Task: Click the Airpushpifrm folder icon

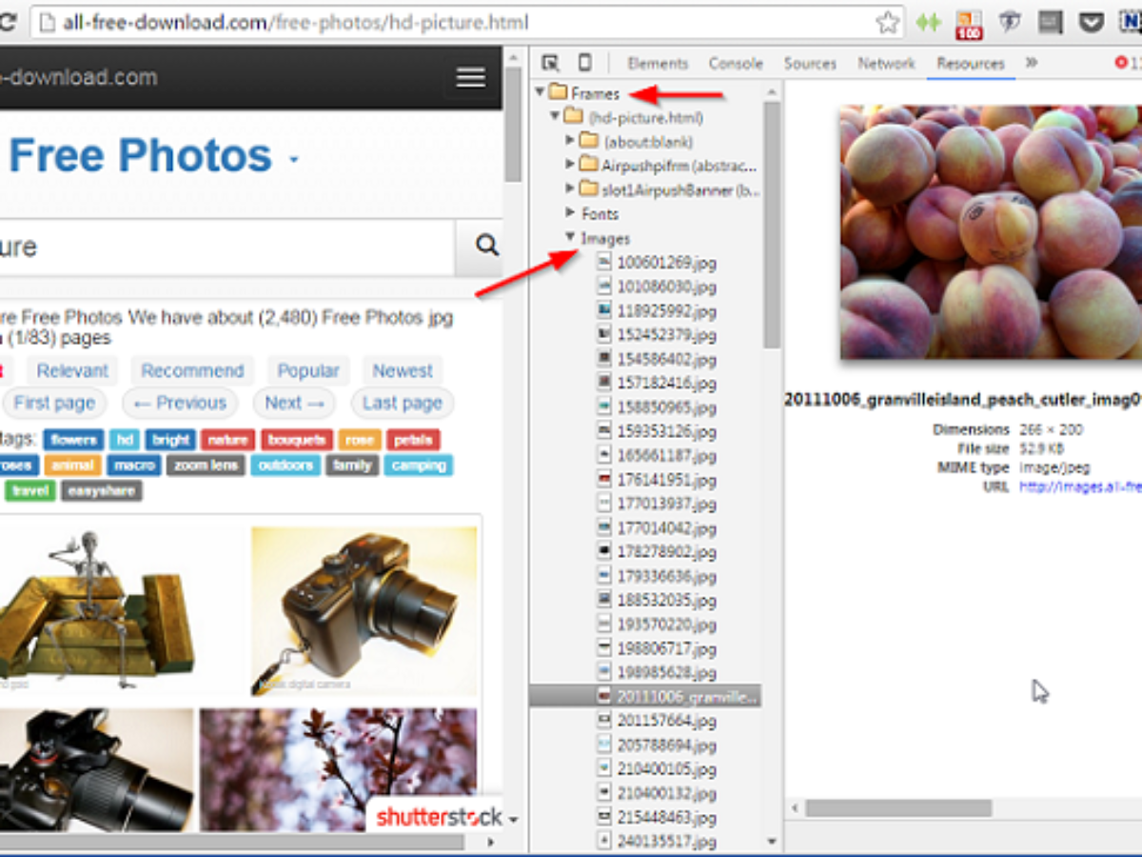Action: click(588, 165)
